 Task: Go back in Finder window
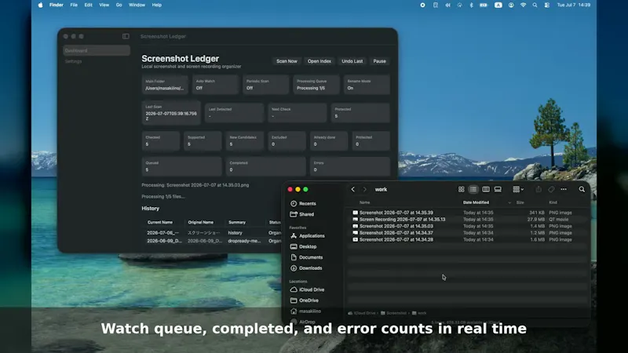point(352,189)
